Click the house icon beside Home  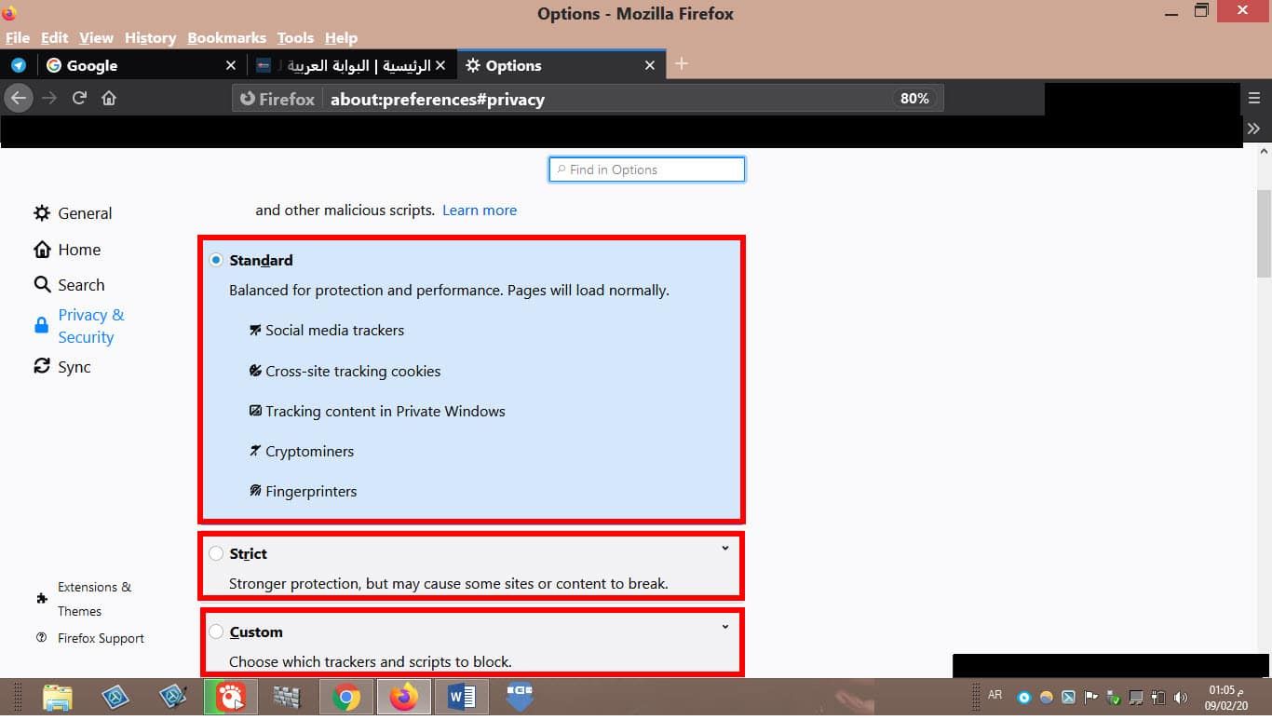42,250
